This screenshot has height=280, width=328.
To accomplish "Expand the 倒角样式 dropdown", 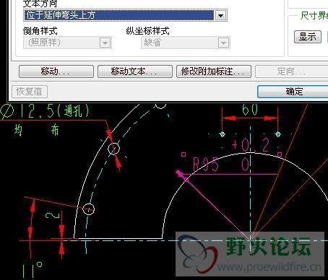I will (105, 43).
